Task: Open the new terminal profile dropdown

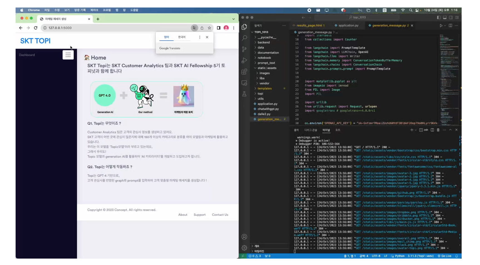Action: [416, 130]
